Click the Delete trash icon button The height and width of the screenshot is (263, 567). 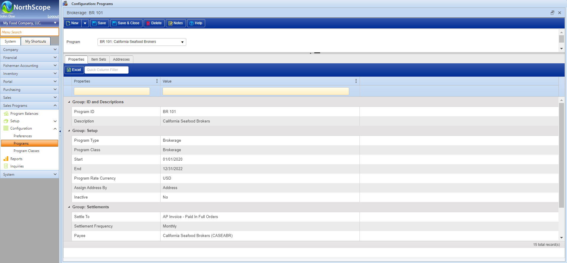pyautogui.click(x=154, y=23)
